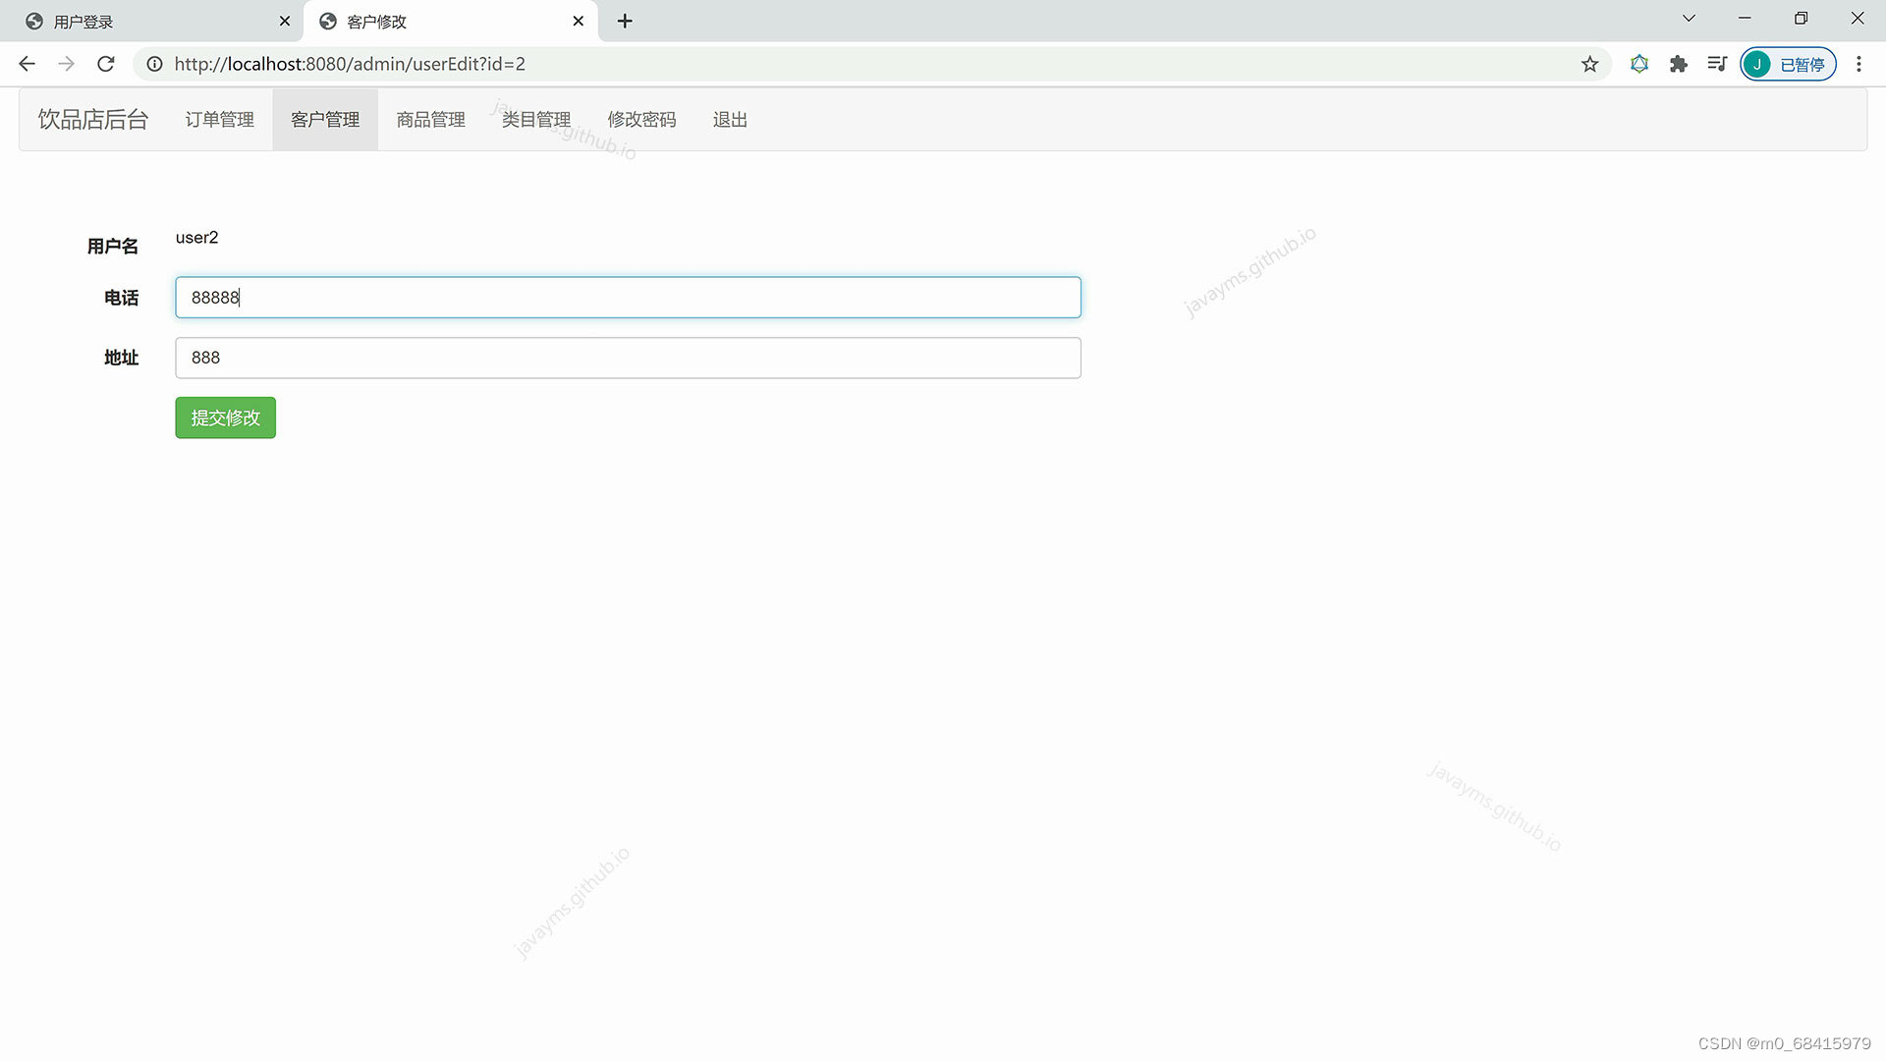
Task: Open 订单管理 in navigation bar
Action: [x=219, y=120]
